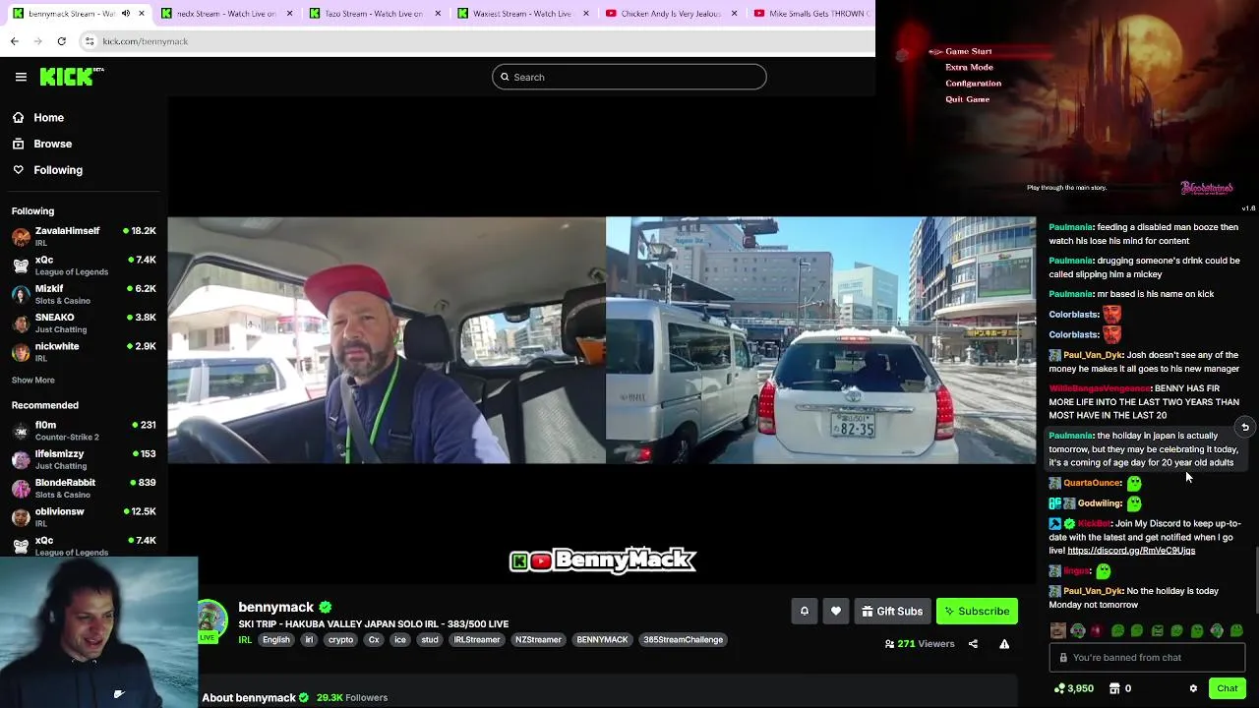Viewport: 1259px width, 708px height.
Task: Select Configuration in Bloodstained menu
Action: tap(973, 84)
